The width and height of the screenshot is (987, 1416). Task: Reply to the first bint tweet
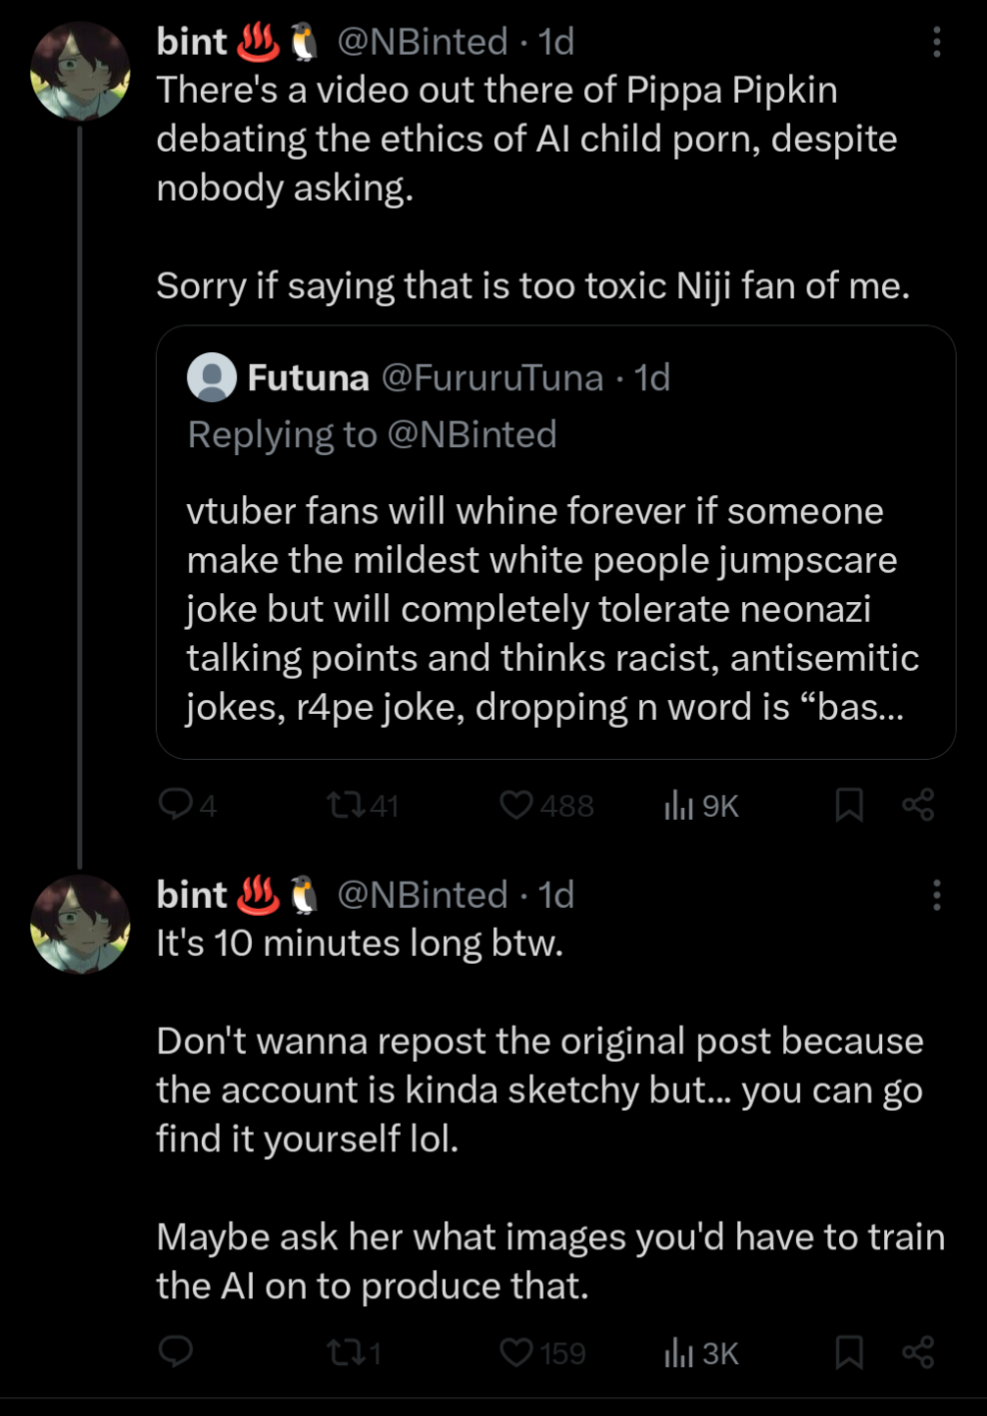tap(176, 805)
